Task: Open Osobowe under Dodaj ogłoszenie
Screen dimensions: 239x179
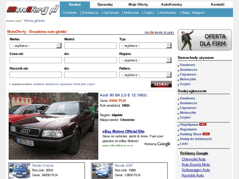Action: [187, 99]
